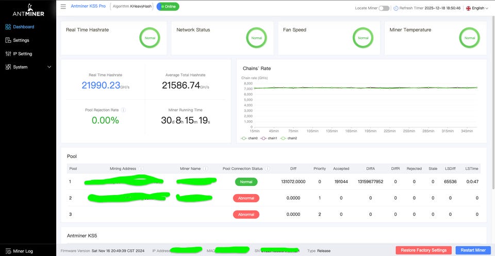Click the Diff value 131072.0000

[293, 182]
